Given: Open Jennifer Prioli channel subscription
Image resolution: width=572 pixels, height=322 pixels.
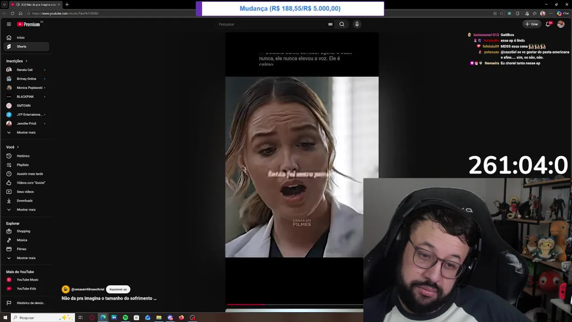Looking at the screenshot, I should [x=26, y=123].
